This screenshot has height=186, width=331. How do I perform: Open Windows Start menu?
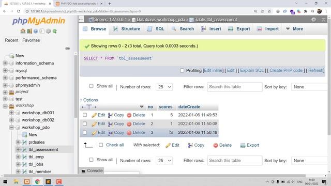point(5,181)
